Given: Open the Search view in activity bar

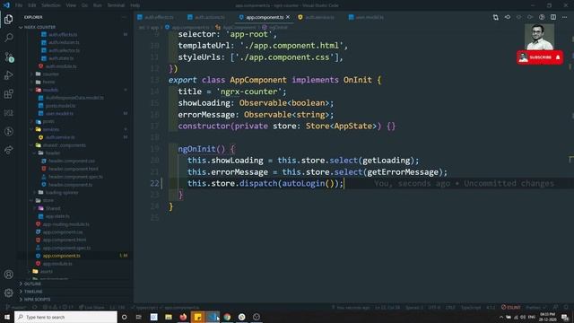Looking at the screenshot, I should pos(9,38).
